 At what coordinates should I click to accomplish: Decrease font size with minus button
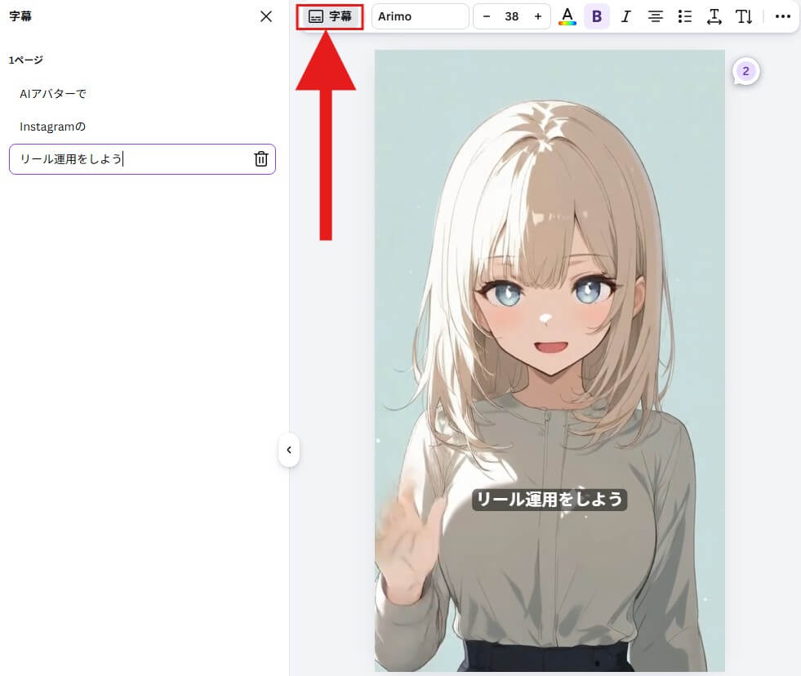tap(487, 16)
